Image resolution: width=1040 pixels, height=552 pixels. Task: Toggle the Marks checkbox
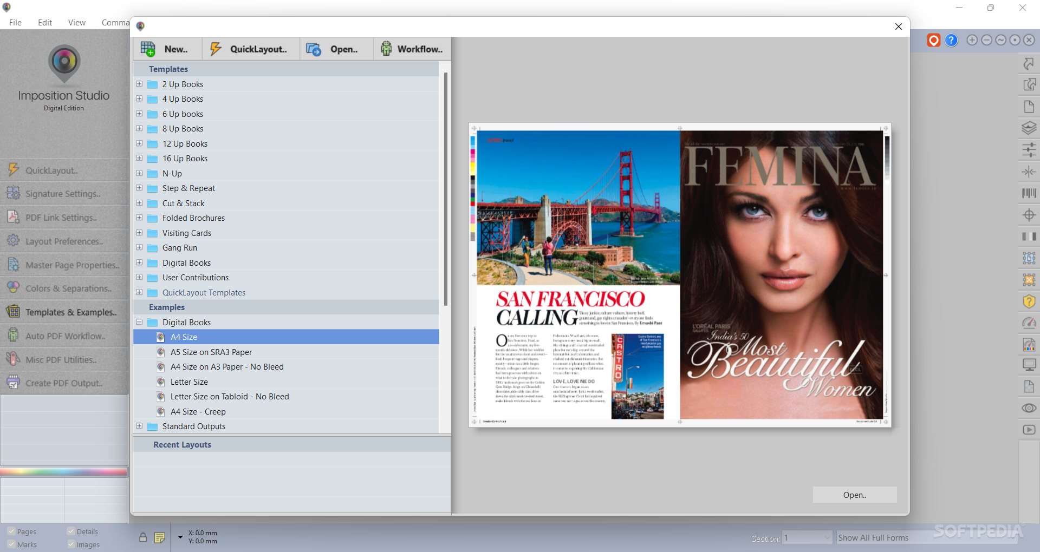(x=11, y=544)
